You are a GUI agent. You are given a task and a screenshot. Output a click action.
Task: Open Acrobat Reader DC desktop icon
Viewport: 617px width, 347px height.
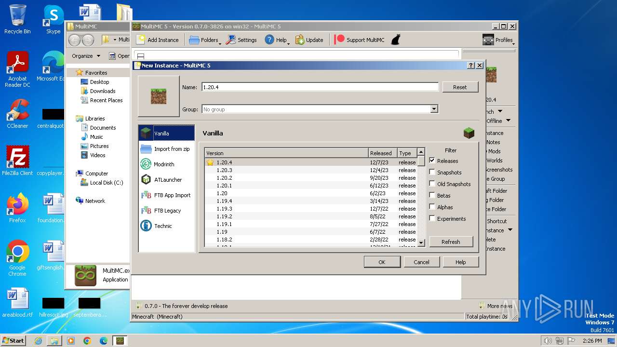click(x=17, y=69)
